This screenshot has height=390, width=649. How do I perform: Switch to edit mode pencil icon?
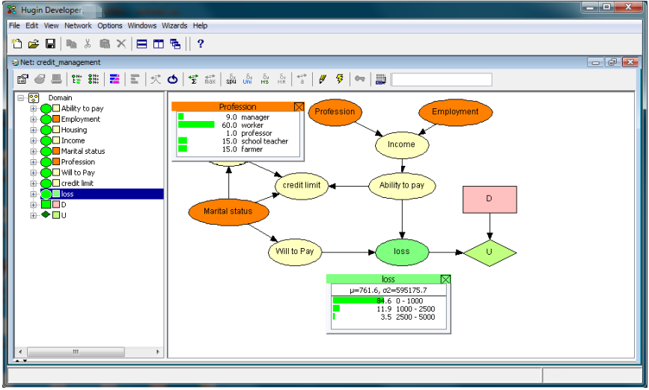coord(323,78)
